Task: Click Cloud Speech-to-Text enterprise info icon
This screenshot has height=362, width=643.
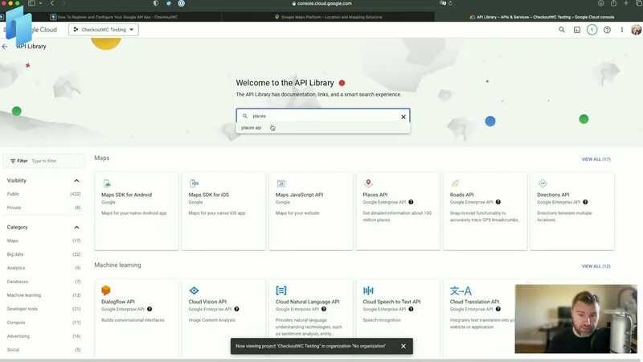Action: (411, 309)
